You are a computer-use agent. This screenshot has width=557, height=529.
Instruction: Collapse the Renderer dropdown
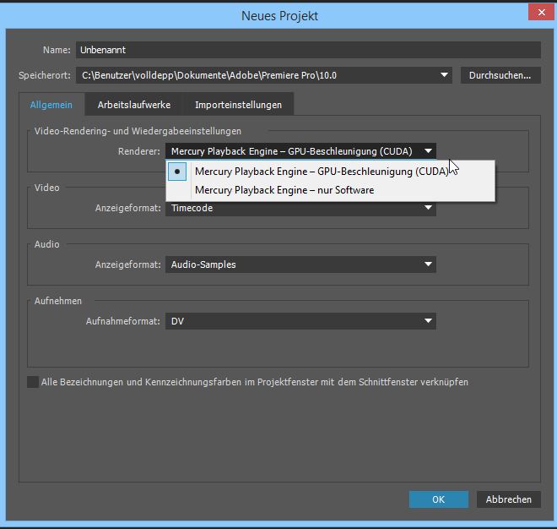[x=300, y=151]
